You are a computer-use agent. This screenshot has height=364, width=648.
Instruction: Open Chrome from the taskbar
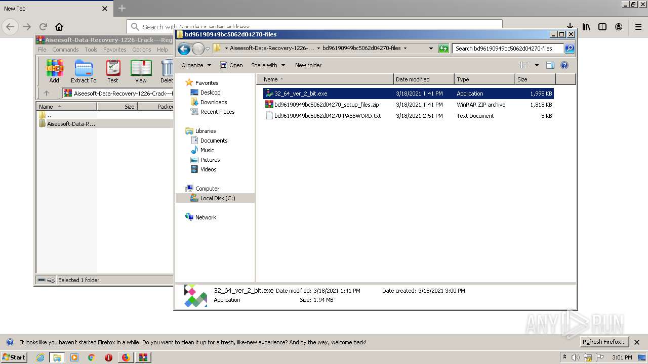click(x=92, y=357)
